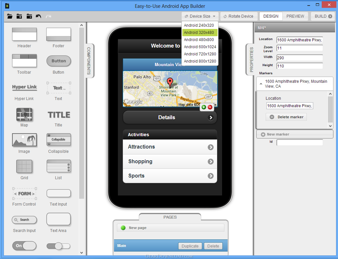The image size is (338, 259).
Task: Open the Details button in phone preview
Action: point(170,117)
